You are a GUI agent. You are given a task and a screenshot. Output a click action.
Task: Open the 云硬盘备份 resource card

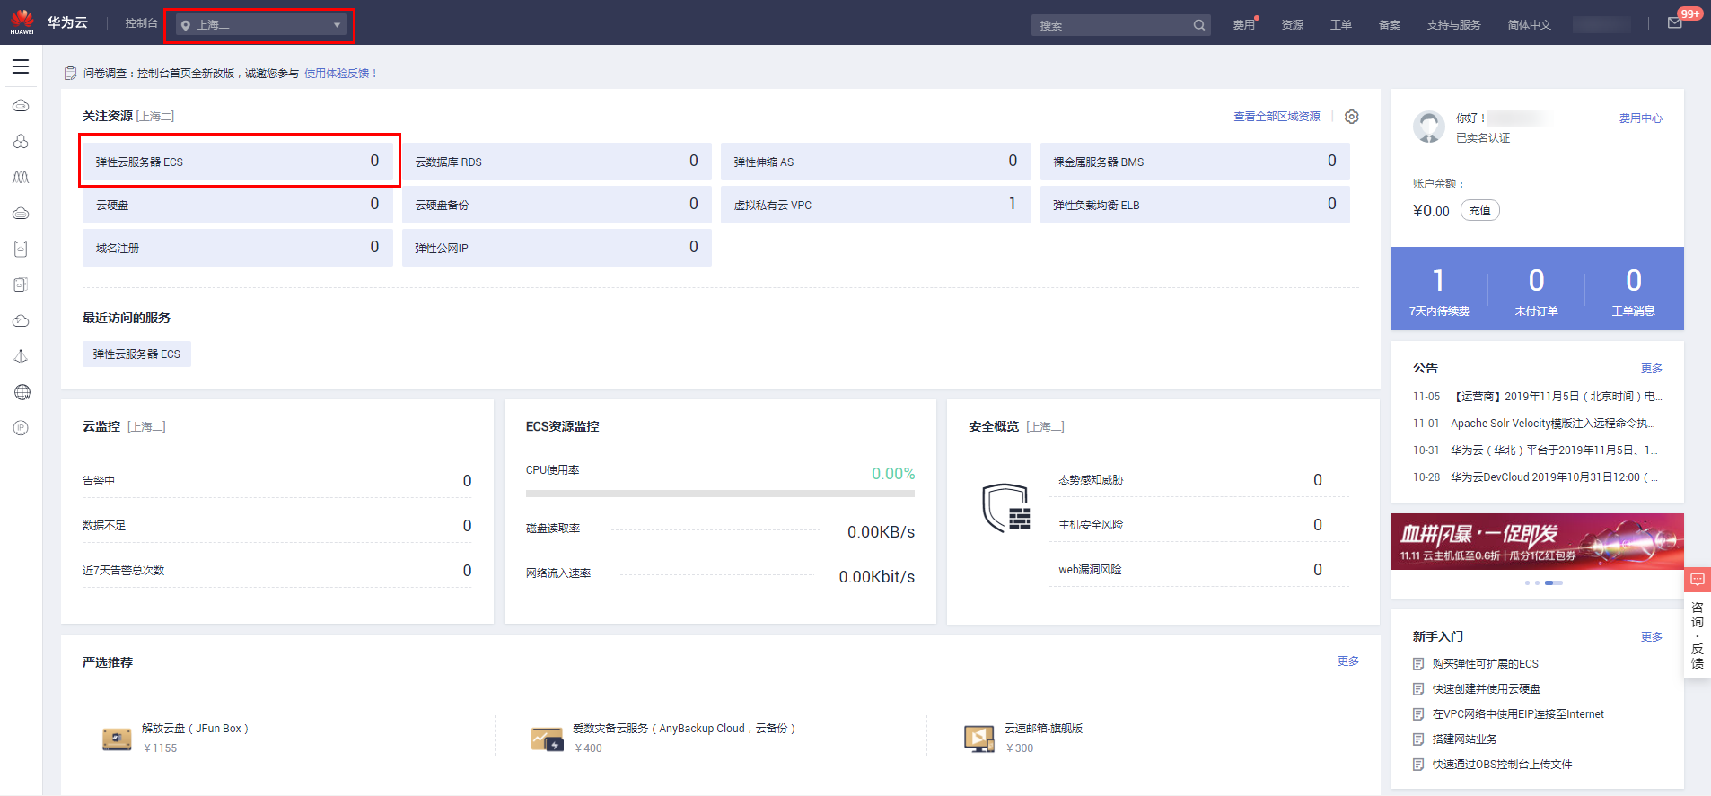(557, 205)
